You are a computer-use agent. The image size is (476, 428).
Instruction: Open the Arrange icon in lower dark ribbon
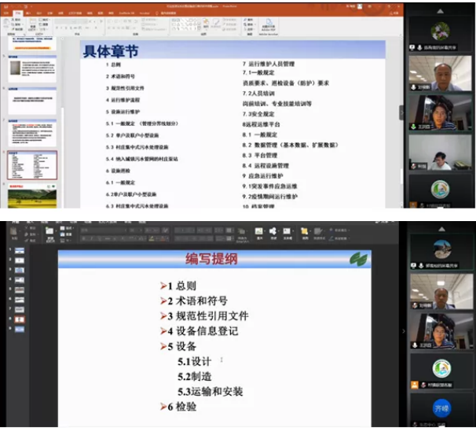click(305, 233)
